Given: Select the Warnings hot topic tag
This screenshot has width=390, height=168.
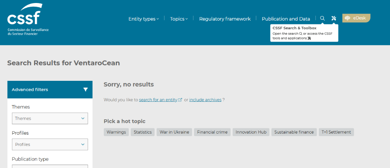Looking at the screenshot, I should coord(116,132).
